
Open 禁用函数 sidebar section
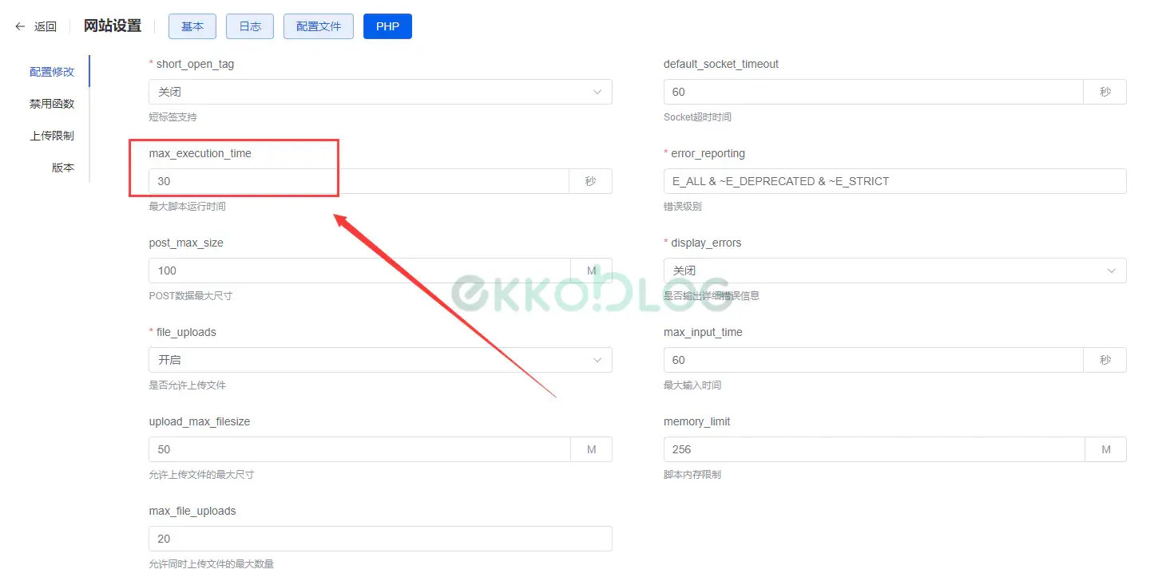(x=52, y=104)
